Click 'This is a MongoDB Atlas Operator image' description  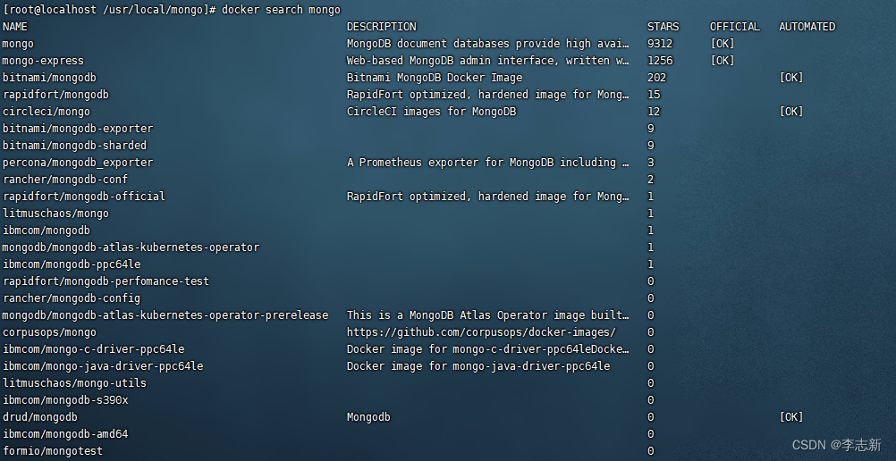(x=466, y=315)
